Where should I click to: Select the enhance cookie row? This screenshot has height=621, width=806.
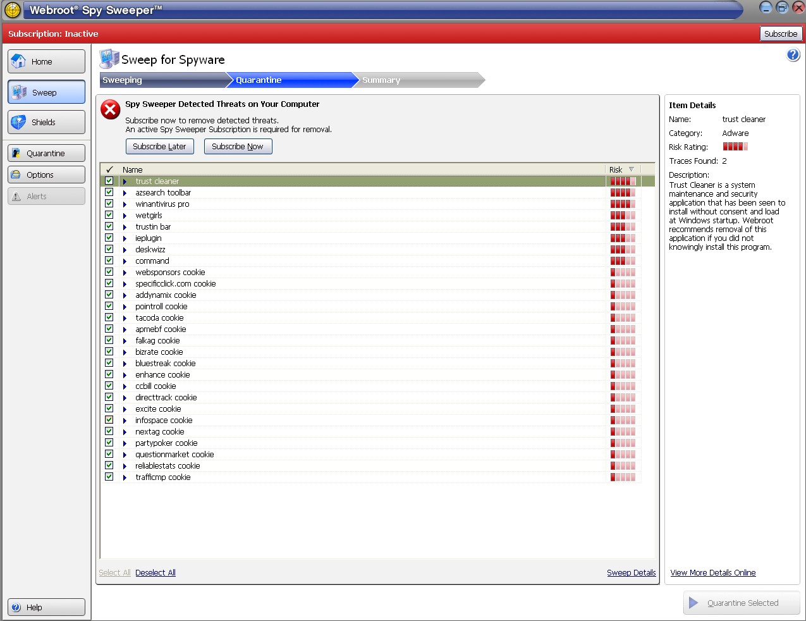(370, 374)
